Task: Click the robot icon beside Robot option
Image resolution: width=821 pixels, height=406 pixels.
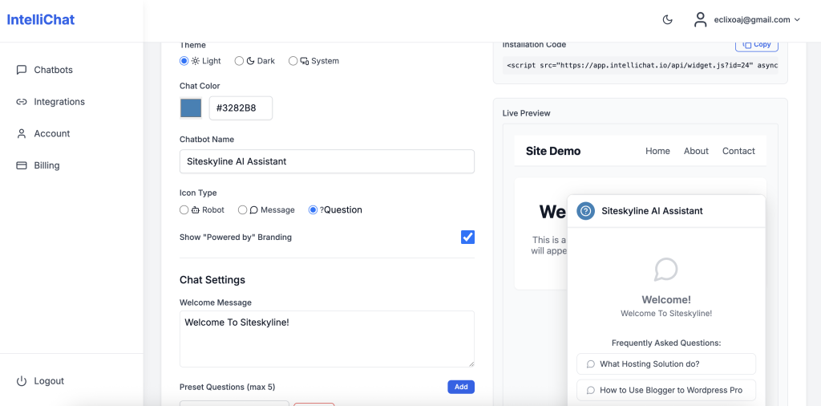Action: click(196, 210)
